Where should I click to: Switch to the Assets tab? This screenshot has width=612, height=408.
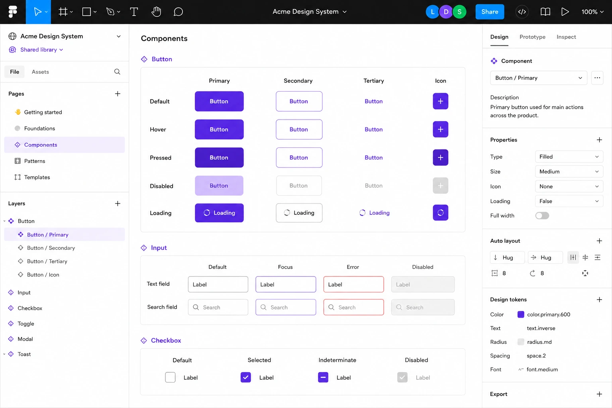[x=40, y=72]
